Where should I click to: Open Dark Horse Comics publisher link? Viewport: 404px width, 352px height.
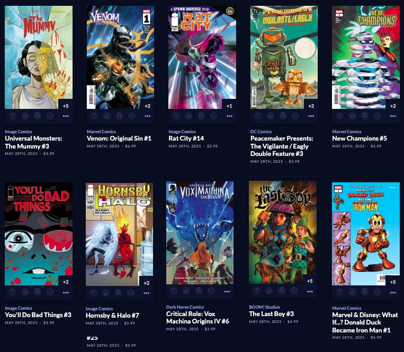click(185, 307)
